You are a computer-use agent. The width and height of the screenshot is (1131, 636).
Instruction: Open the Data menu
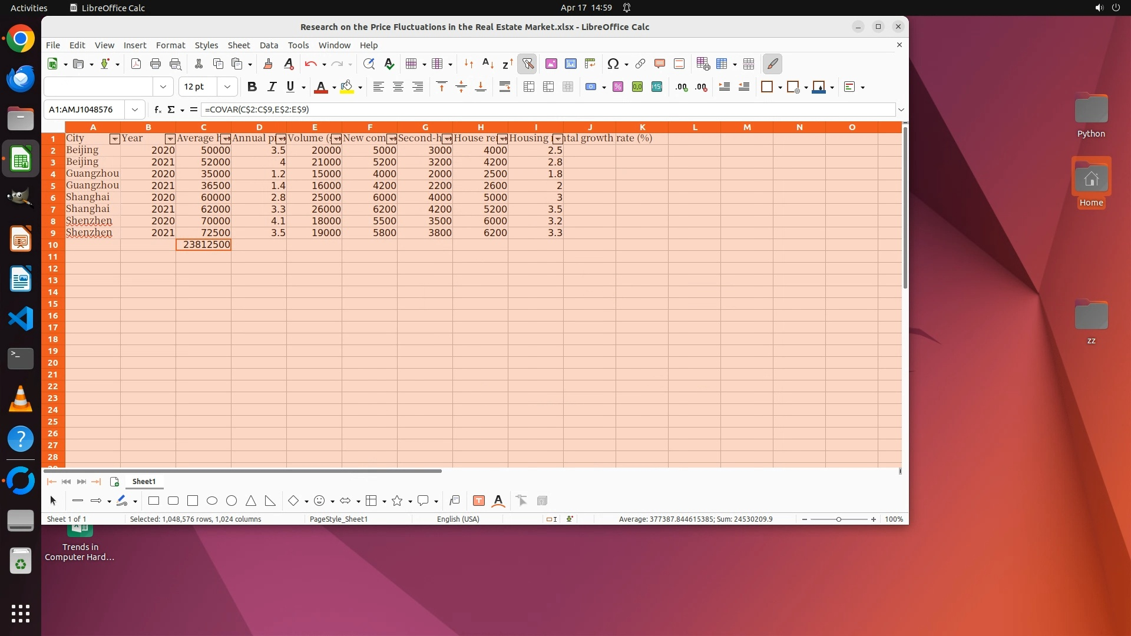[x=269, y=45]
